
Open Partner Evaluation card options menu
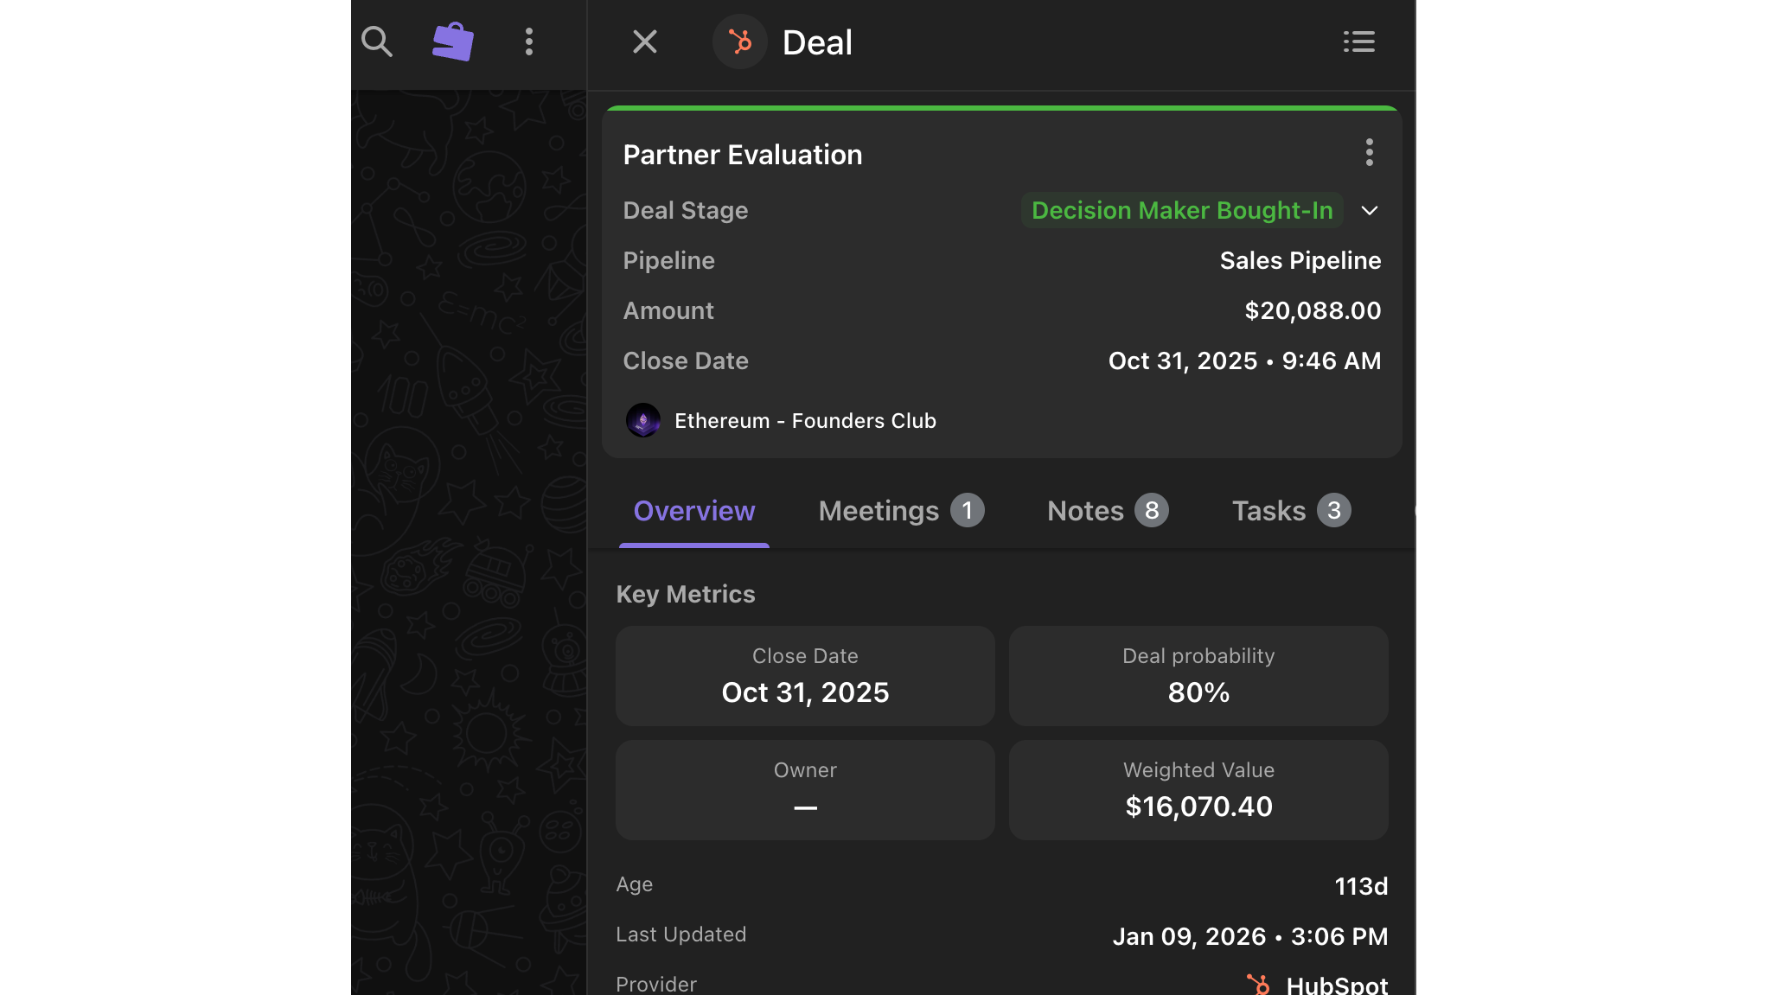(x=1369, y=152)
